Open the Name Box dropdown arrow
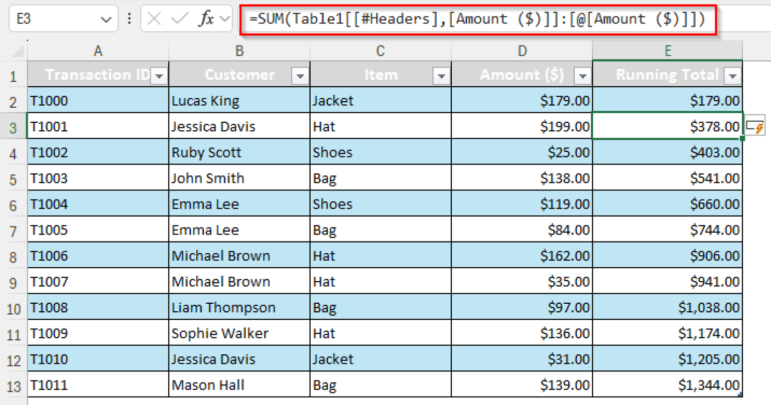This screenshot has height=405, width=771. 105,18
